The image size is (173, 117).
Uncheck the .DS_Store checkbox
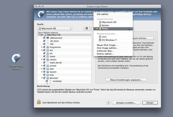click(44, 41)
